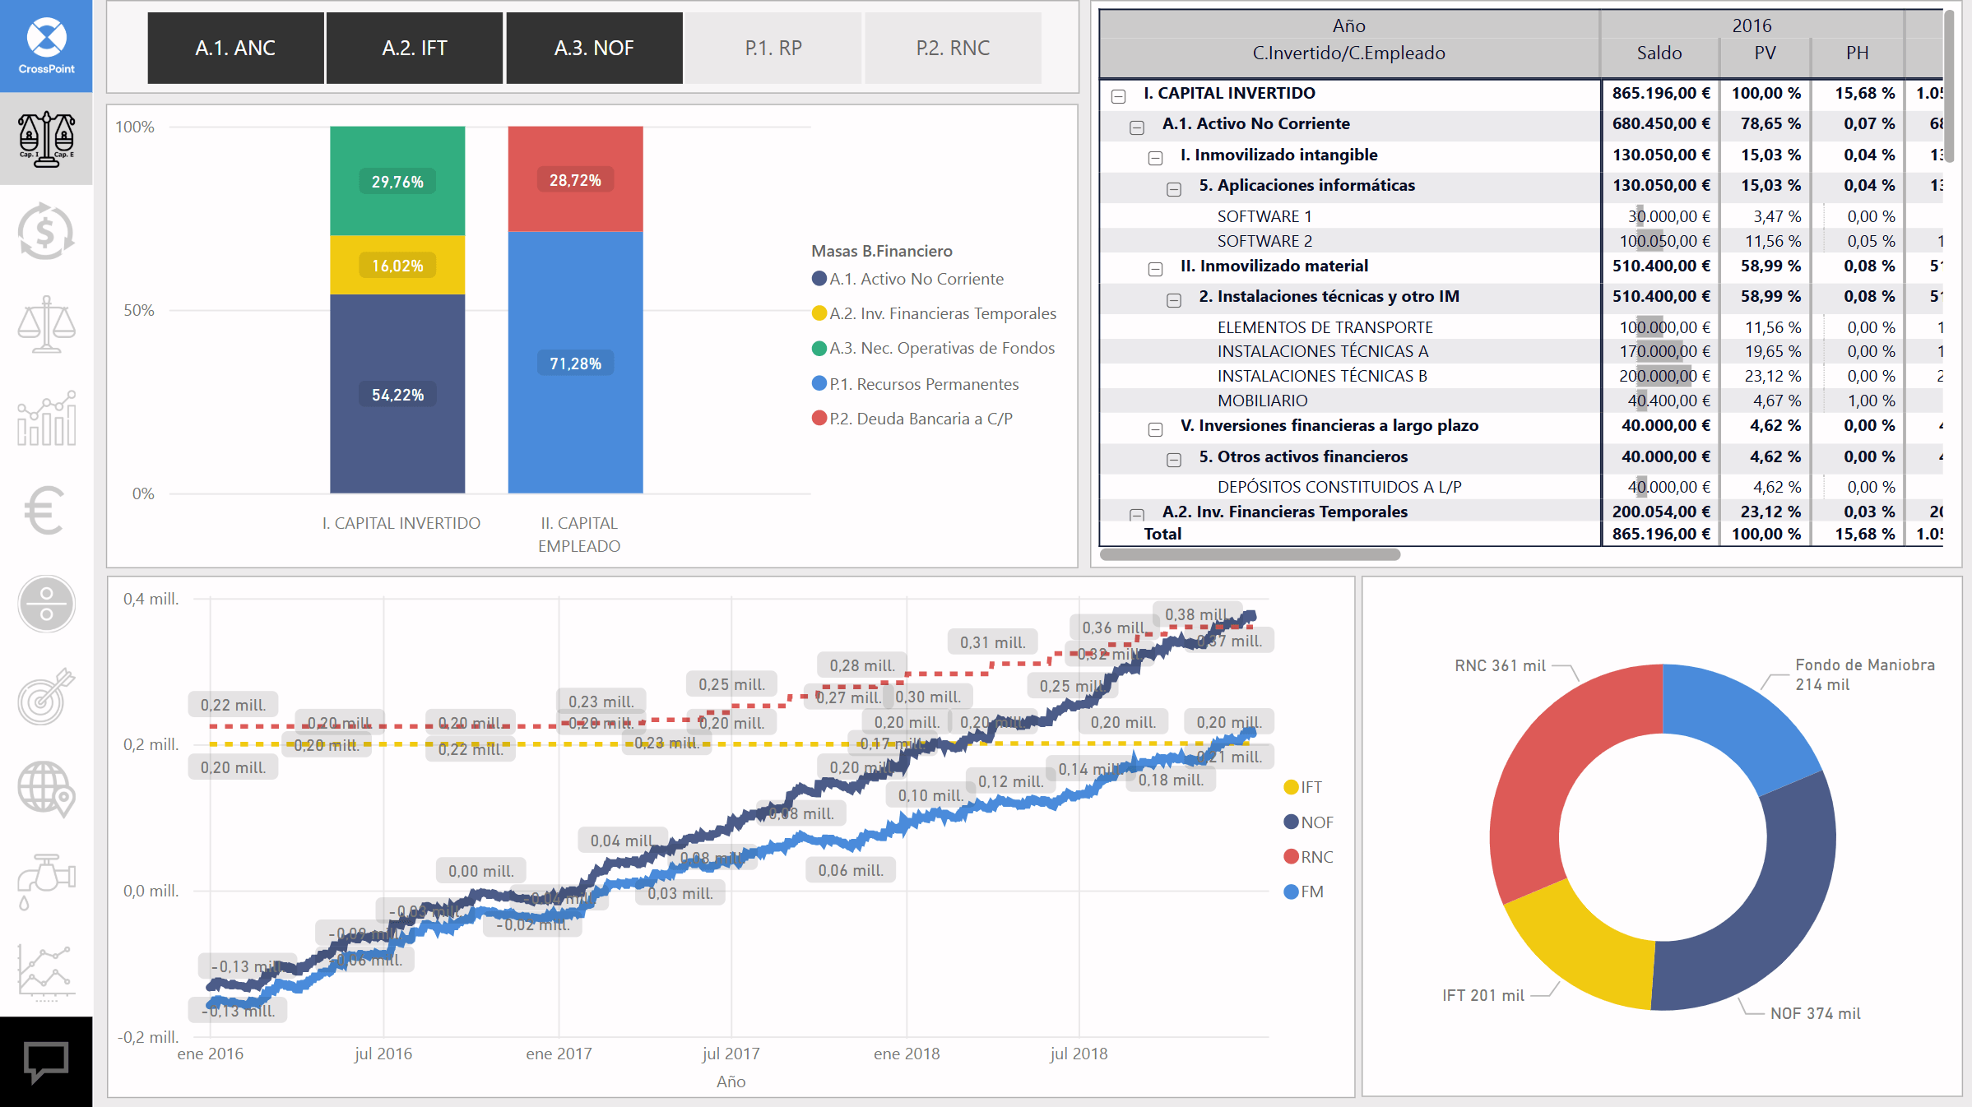The image size is (1972, 1107).
Task: Click legend item A.2. Inv. Financieras Temporales
Action: click(934, 313)
